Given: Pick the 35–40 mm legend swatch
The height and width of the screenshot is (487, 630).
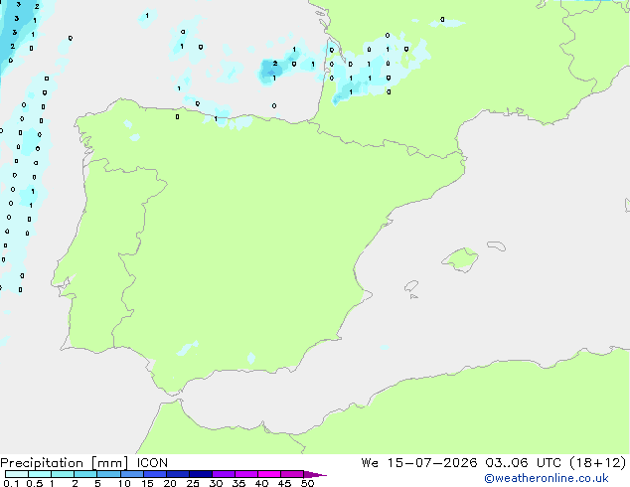Looking at the screenshot, I should [x=246, y=474].
